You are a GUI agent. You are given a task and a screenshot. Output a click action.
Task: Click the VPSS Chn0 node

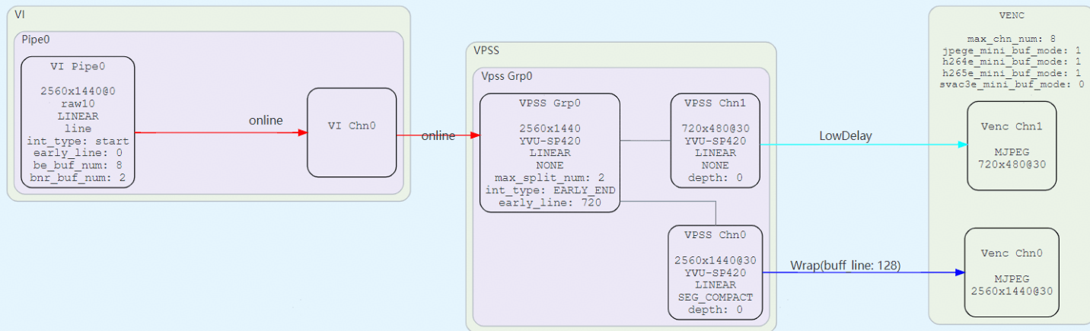click(x=715, y=272)
